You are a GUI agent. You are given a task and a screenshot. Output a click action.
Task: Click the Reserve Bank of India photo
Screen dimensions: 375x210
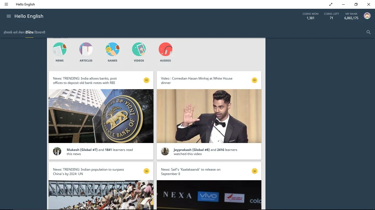coord(101,116)
